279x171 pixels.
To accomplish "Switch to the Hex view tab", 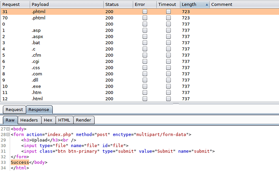I will (48, 120).
